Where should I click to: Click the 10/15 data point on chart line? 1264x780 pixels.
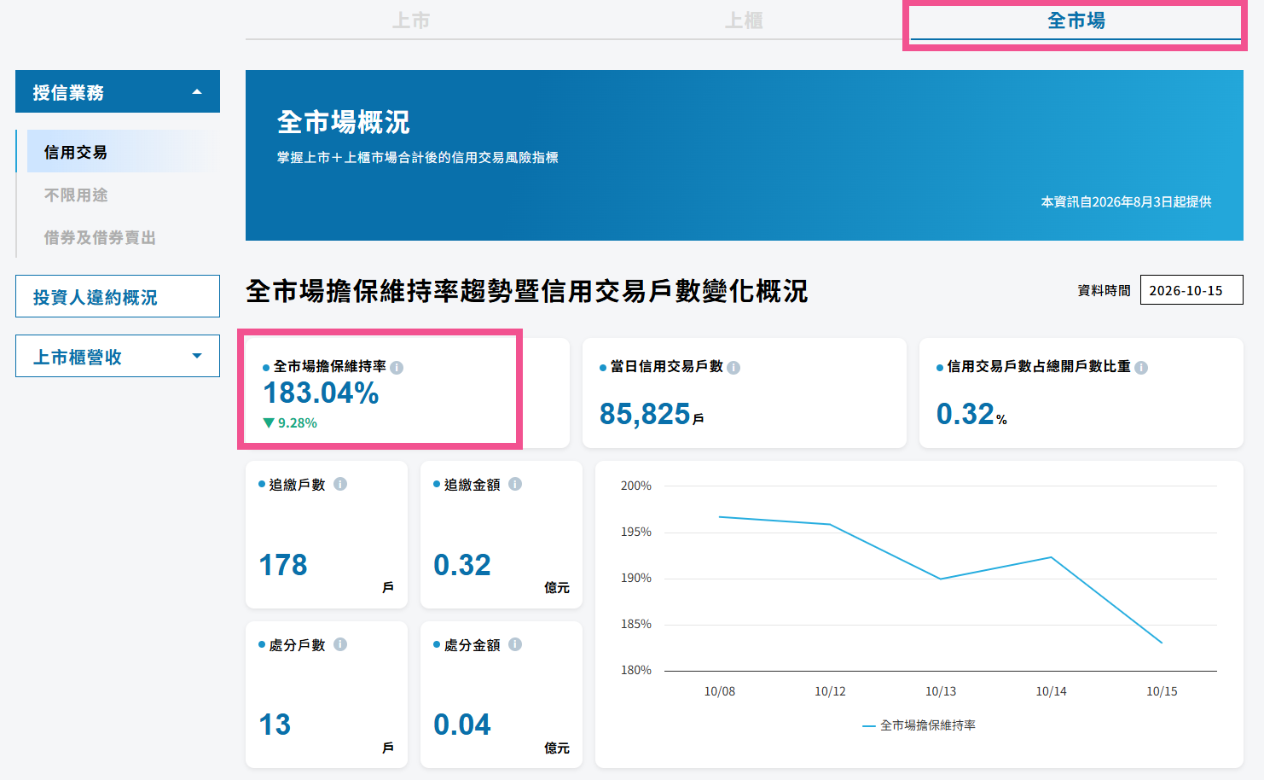[x=1162, y=643]
